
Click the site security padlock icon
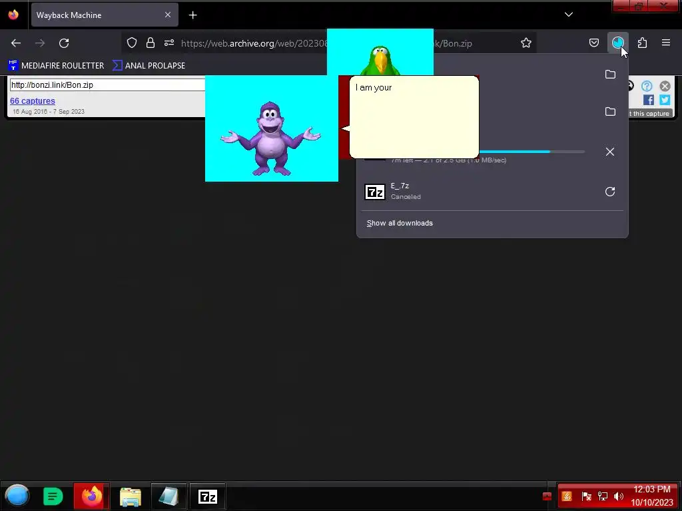coord(151,43)
